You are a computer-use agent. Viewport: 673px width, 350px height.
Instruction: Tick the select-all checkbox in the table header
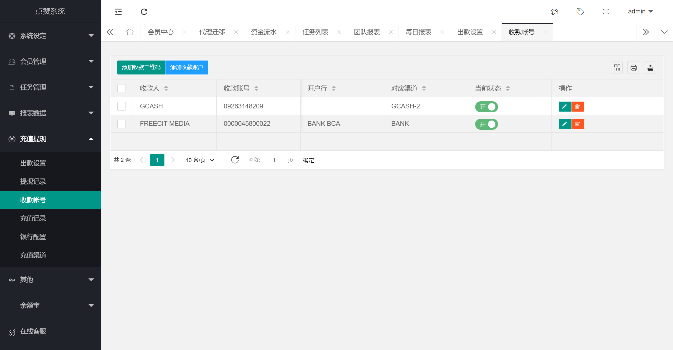[122, 88]
